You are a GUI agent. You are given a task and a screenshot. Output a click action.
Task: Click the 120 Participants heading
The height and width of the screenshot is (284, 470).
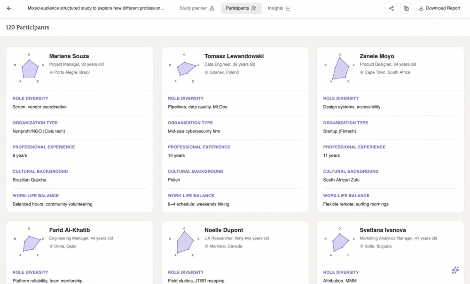[28, 27]
